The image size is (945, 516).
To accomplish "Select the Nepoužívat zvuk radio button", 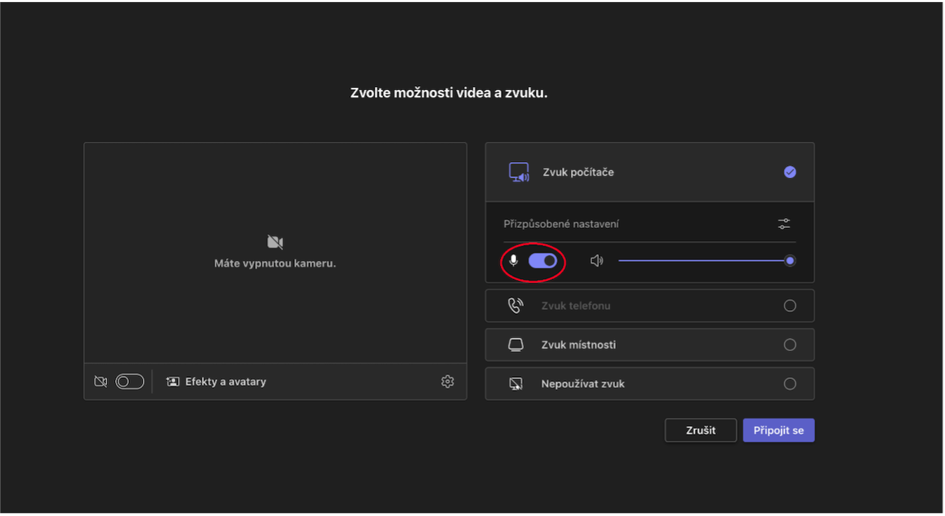I will [790, 383].
